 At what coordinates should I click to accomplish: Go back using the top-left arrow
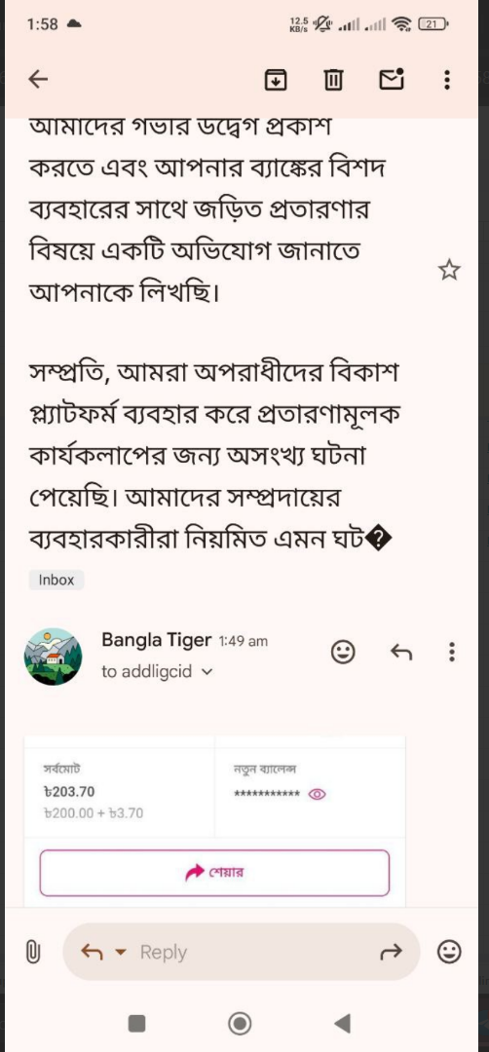point(38,80)
